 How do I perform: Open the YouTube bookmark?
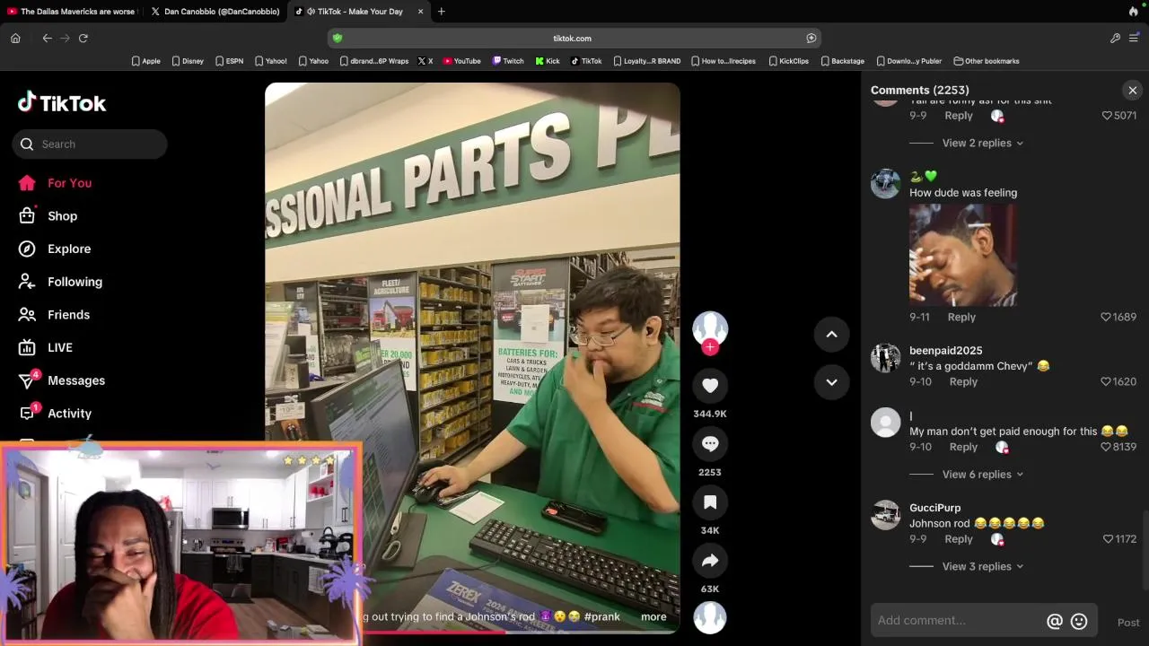pos(462,61)
